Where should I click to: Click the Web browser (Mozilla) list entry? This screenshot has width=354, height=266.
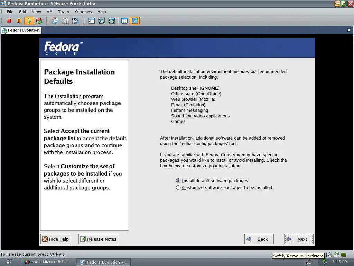193,99
